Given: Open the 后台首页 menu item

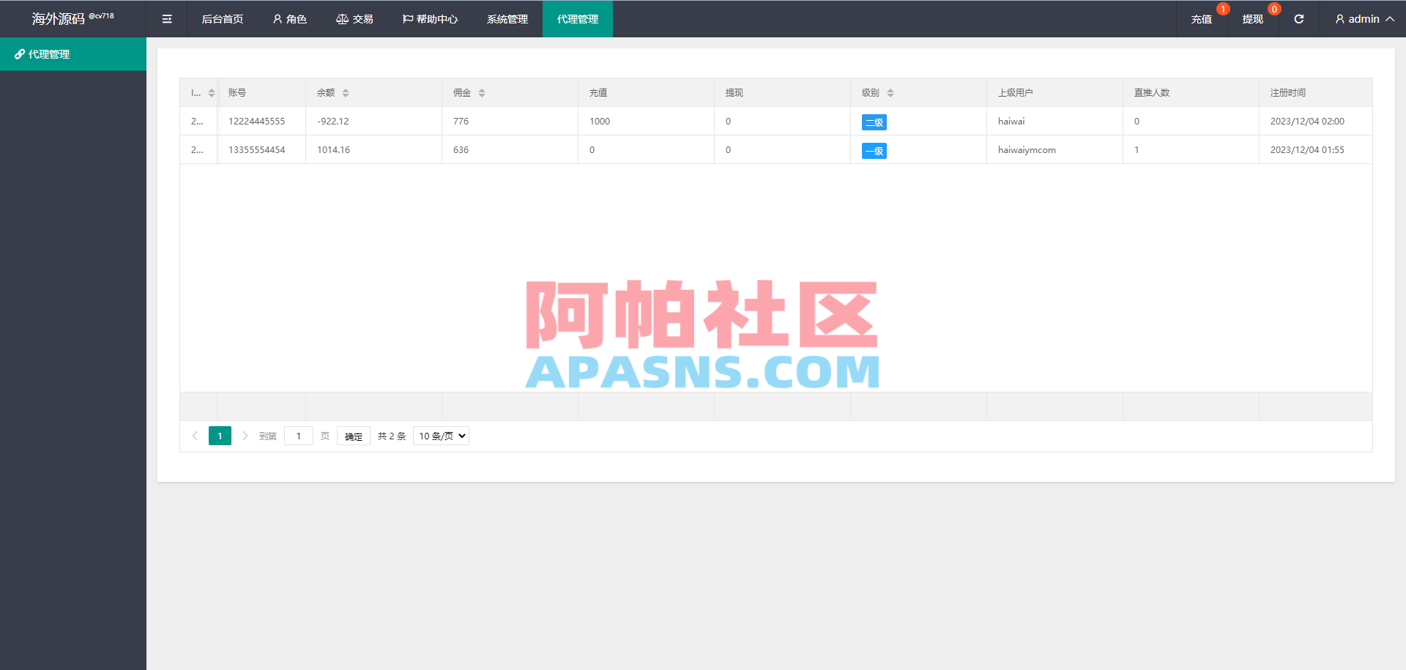Looking at the screenshot, I should point(222,18).
